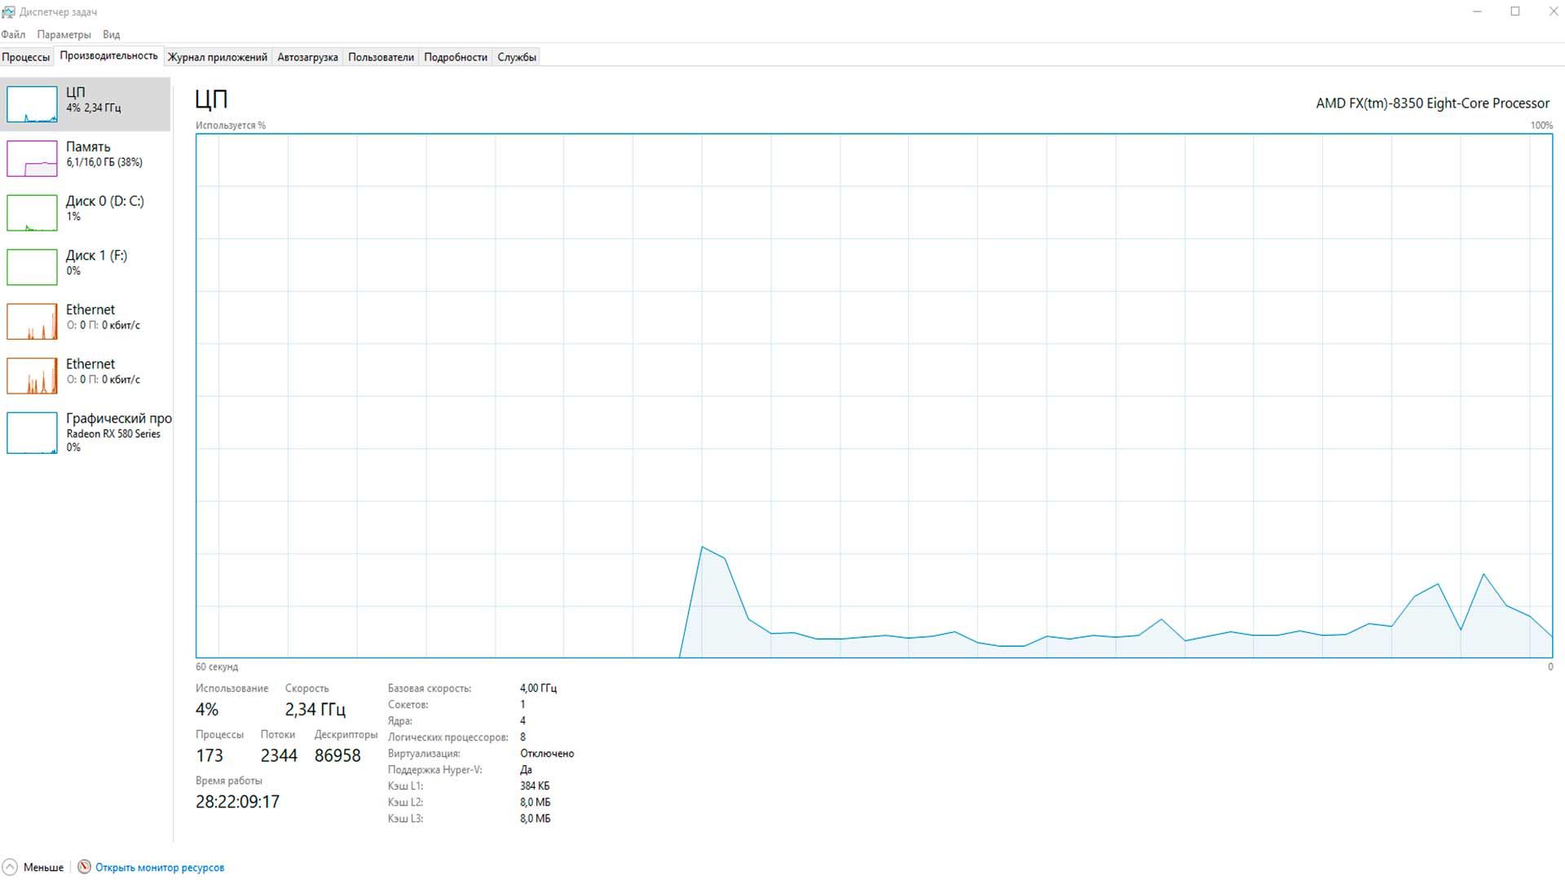Select the first Ethernet activity graph
The height and width of the screenshot is (880, 1565).
point(32,321)
